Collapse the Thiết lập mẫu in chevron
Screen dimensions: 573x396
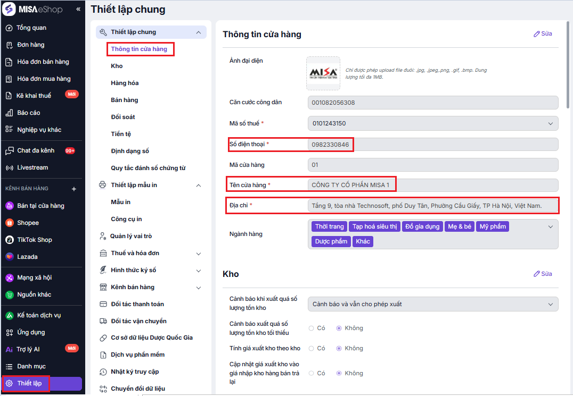[x=199, y=185]
